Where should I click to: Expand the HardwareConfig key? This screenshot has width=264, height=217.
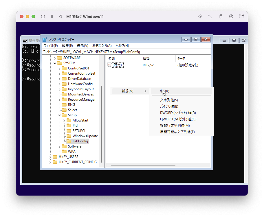(59, 84)
